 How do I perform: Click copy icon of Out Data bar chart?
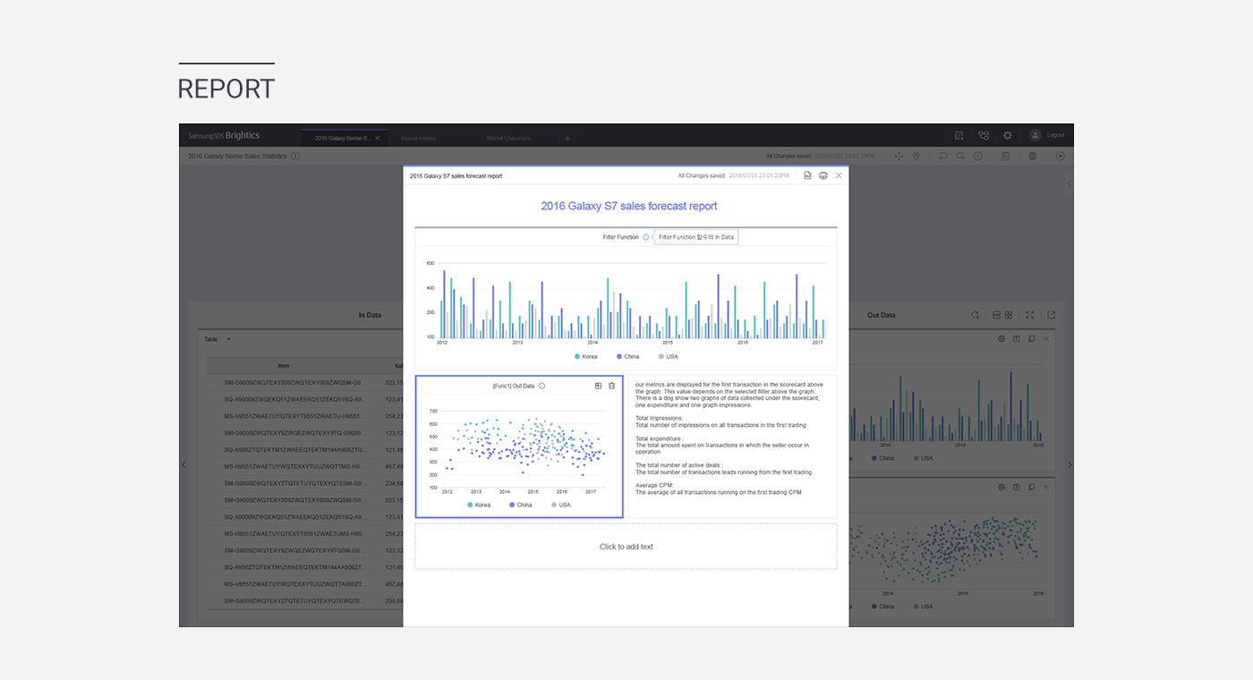coord(1032,339)
